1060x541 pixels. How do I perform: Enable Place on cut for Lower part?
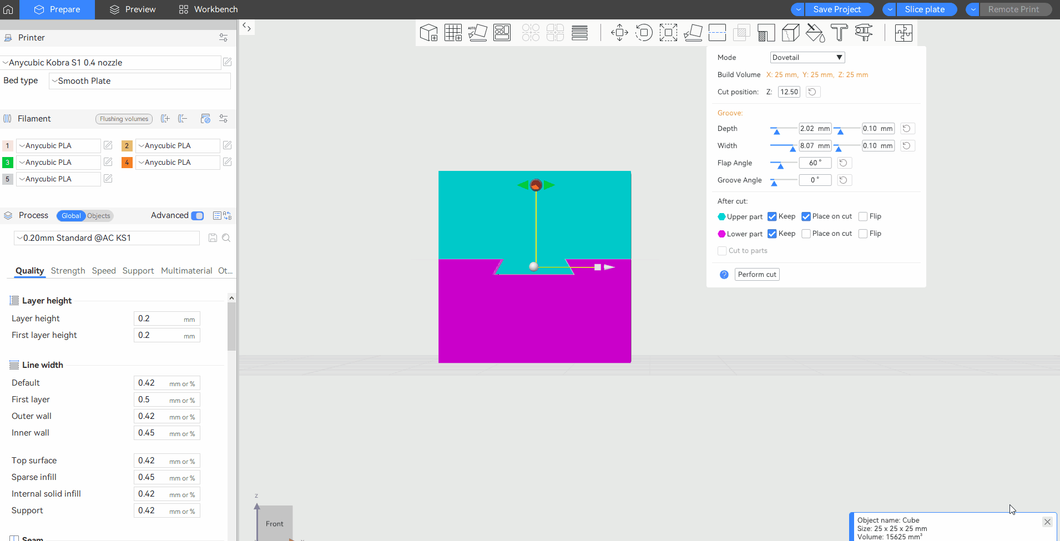click(x=806, y=234)
